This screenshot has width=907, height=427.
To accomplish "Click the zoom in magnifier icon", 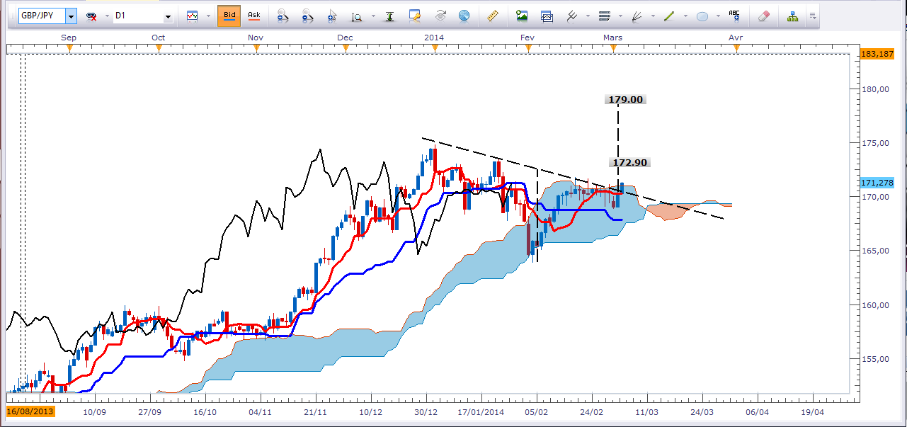I will click(x=283, y=16).
